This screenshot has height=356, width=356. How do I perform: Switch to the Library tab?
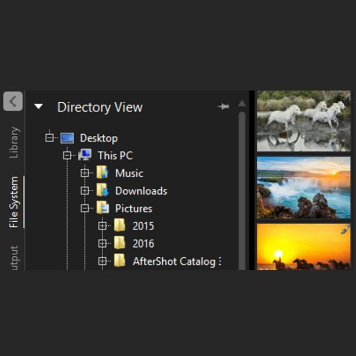pyautogui.click(x=14, y=142)
